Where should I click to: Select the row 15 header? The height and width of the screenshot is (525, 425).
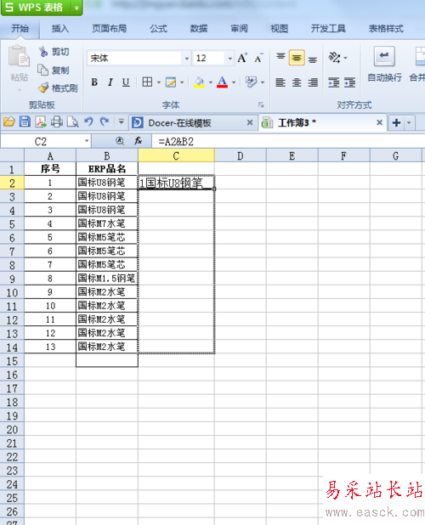12,361
